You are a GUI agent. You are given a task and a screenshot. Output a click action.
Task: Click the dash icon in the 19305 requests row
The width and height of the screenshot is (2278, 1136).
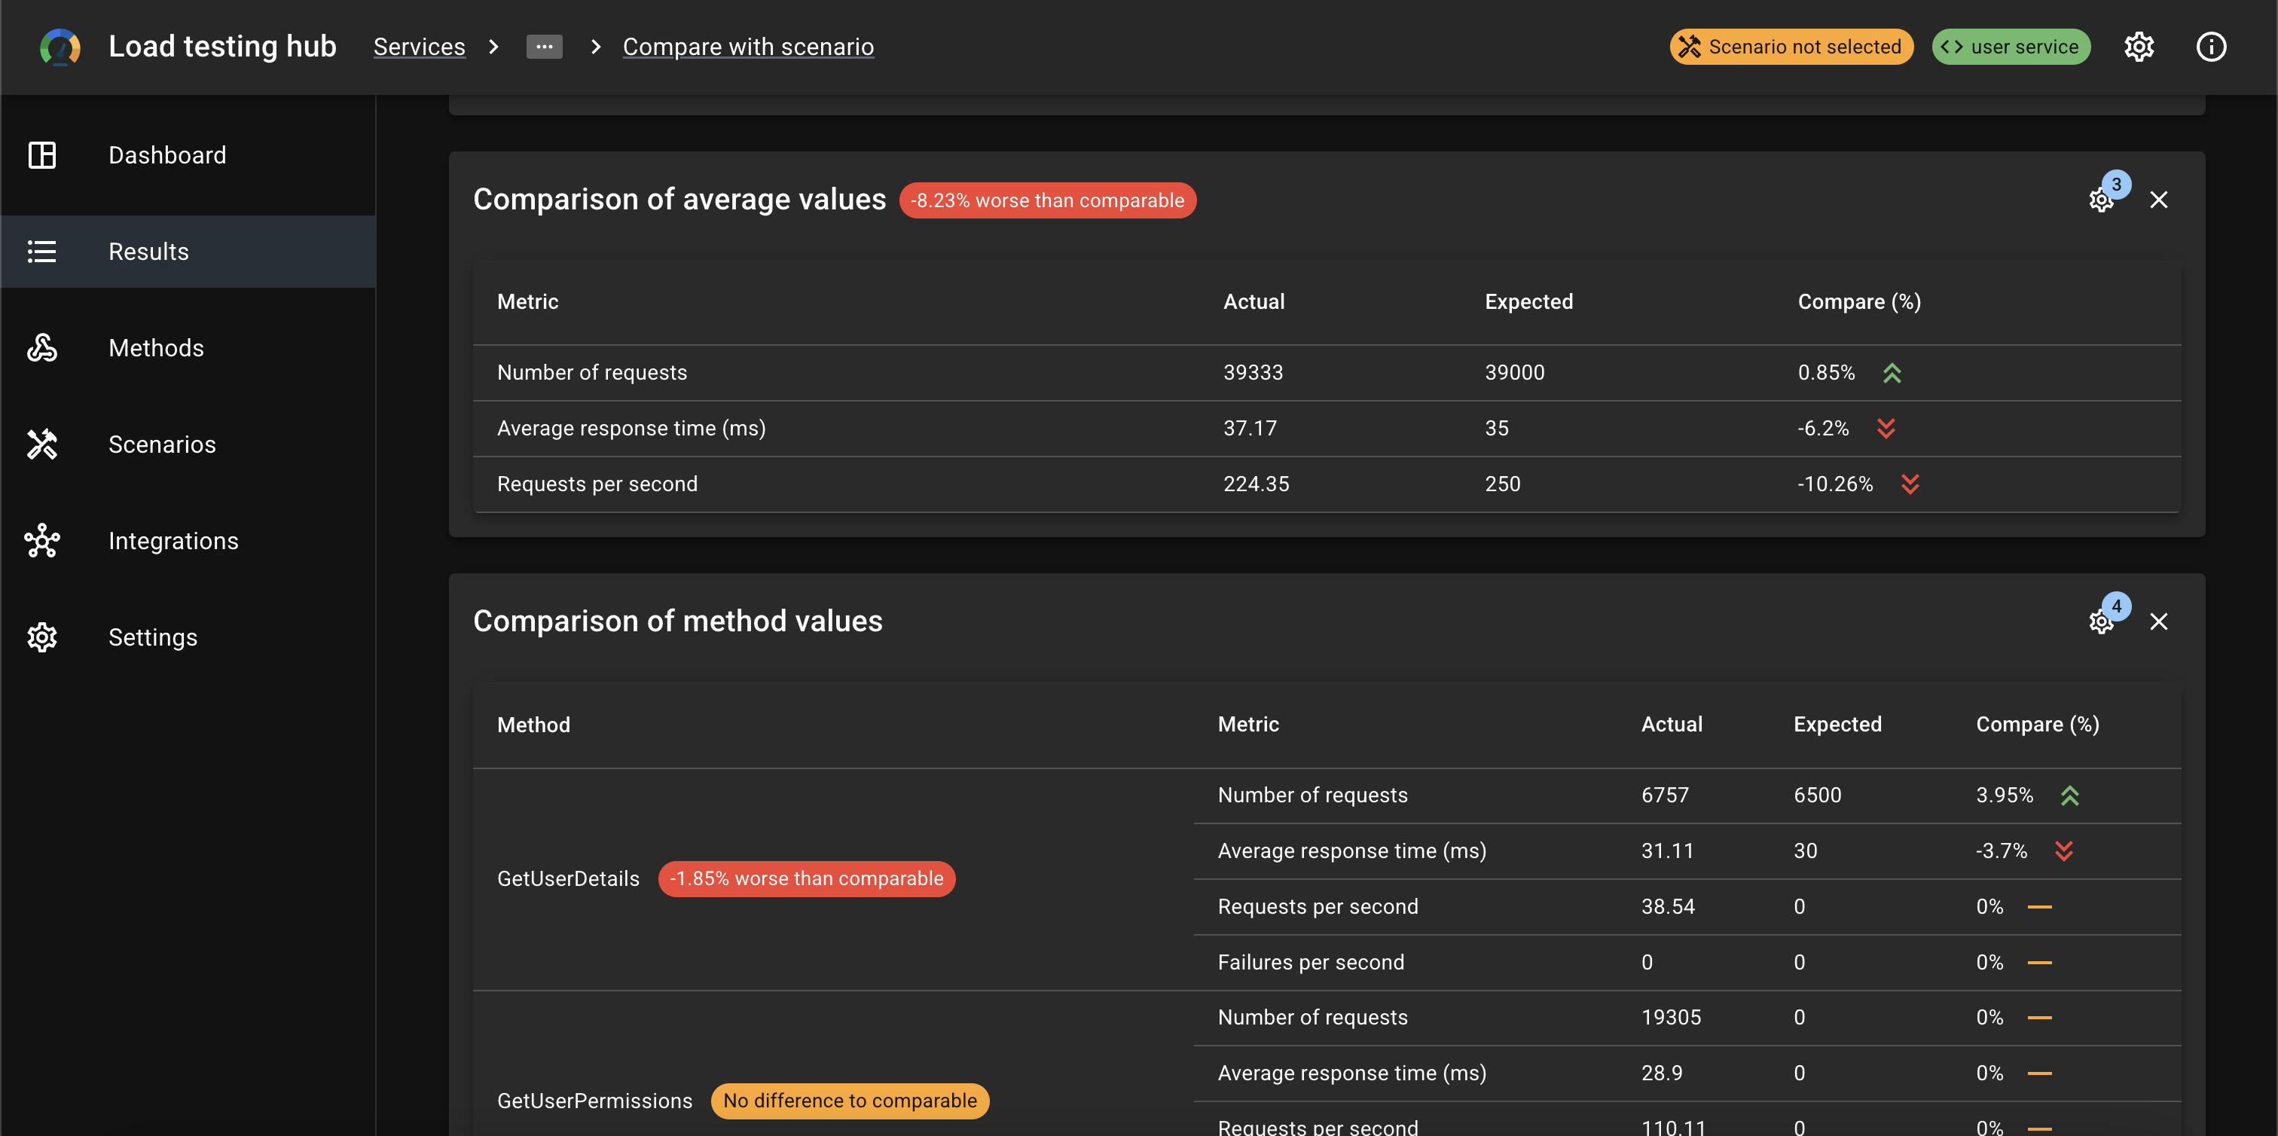coord(2039,1018)
